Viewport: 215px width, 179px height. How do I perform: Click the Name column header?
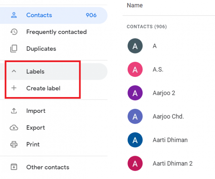click(x=135, y=5)
